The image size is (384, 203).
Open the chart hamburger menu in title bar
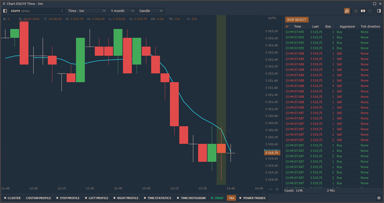point(4,4)
